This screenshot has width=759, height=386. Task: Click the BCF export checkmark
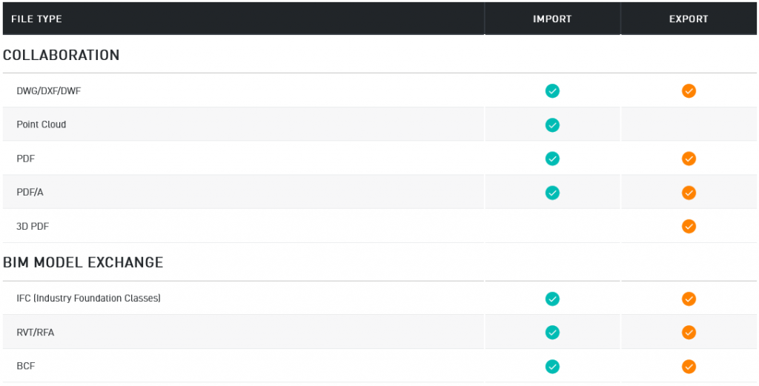tap(689, 367)
